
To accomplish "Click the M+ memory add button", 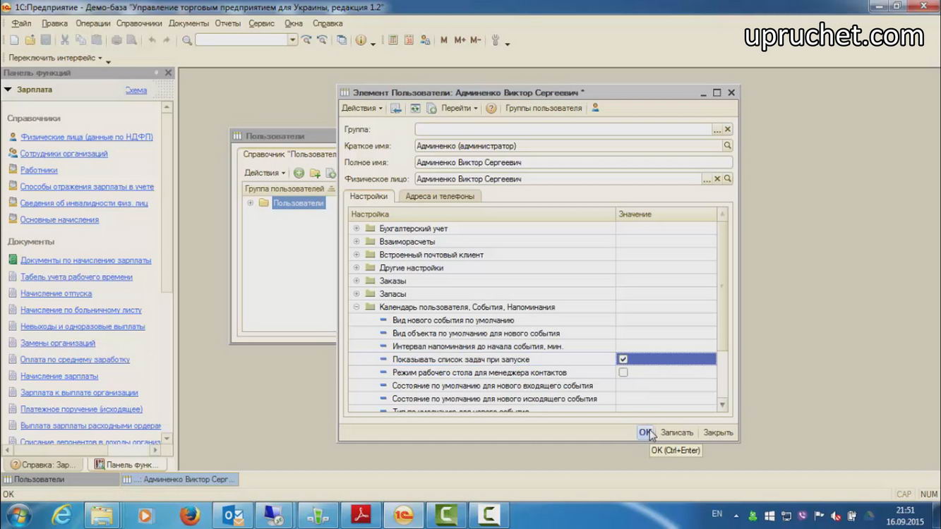I will [460, 40].
